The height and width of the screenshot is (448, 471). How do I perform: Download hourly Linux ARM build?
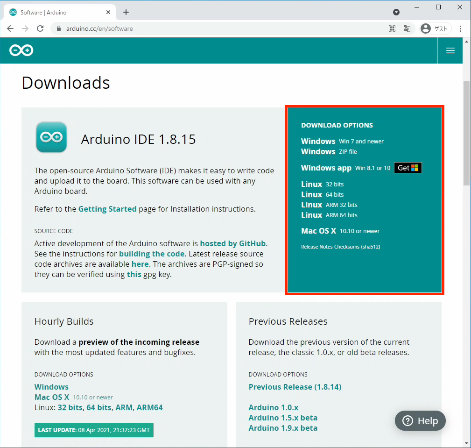click(x=124, y=407)
